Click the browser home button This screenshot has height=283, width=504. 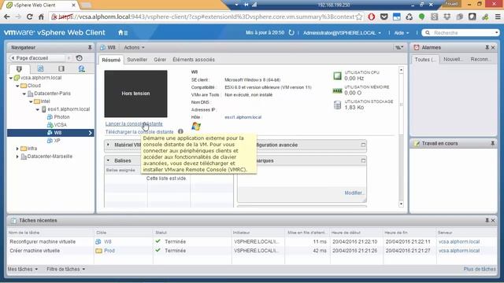(x=41, y=17)
